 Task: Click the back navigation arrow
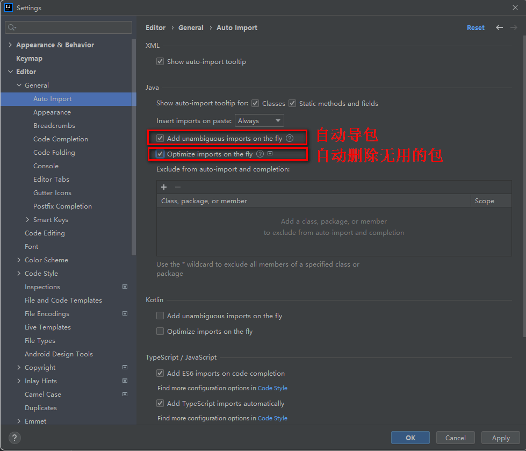point(499,27)
